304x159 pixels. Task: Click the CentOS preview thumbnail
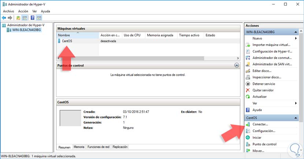[x=70, y=118]
